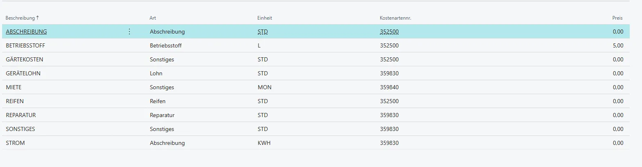The width and height of the screenshot is (642, 167).
Task: Click the MON unit cell for MIETE
Action: (265, 87)
